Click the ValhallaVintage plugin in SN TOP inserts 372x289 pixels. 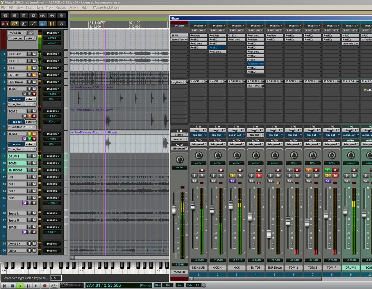(x=255, y=64)
